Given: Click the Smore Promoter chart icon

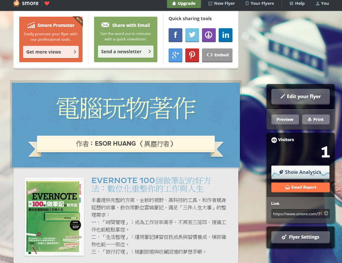Looking at the screenshot, I should click(x=31, y=25).
